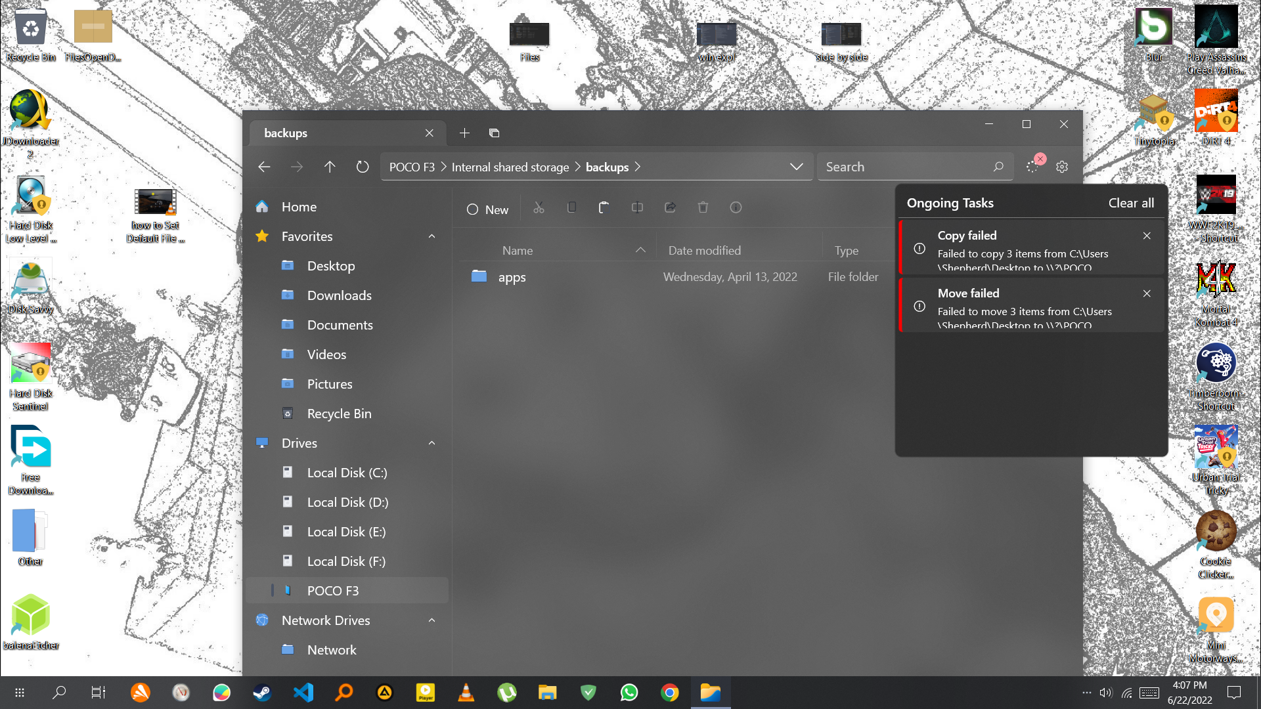Add a new tab with plus button
1261x709 pixels.
tap(464, 133)
